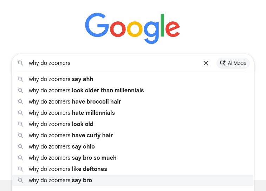The height and width of the screenshot is (191, 266).
Task: Pick 'have broccoli hair' suggestion
Action: [x=74, y=101]
